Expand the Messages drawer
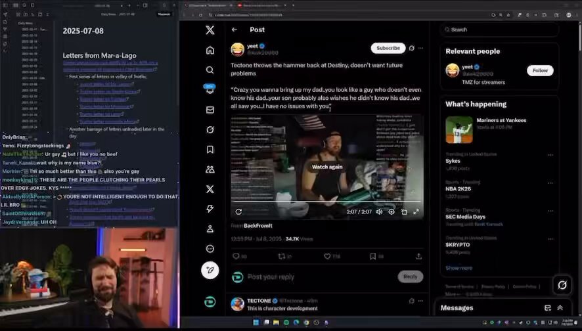The width and height of the screenshot is (582, 331). point(560,308)
